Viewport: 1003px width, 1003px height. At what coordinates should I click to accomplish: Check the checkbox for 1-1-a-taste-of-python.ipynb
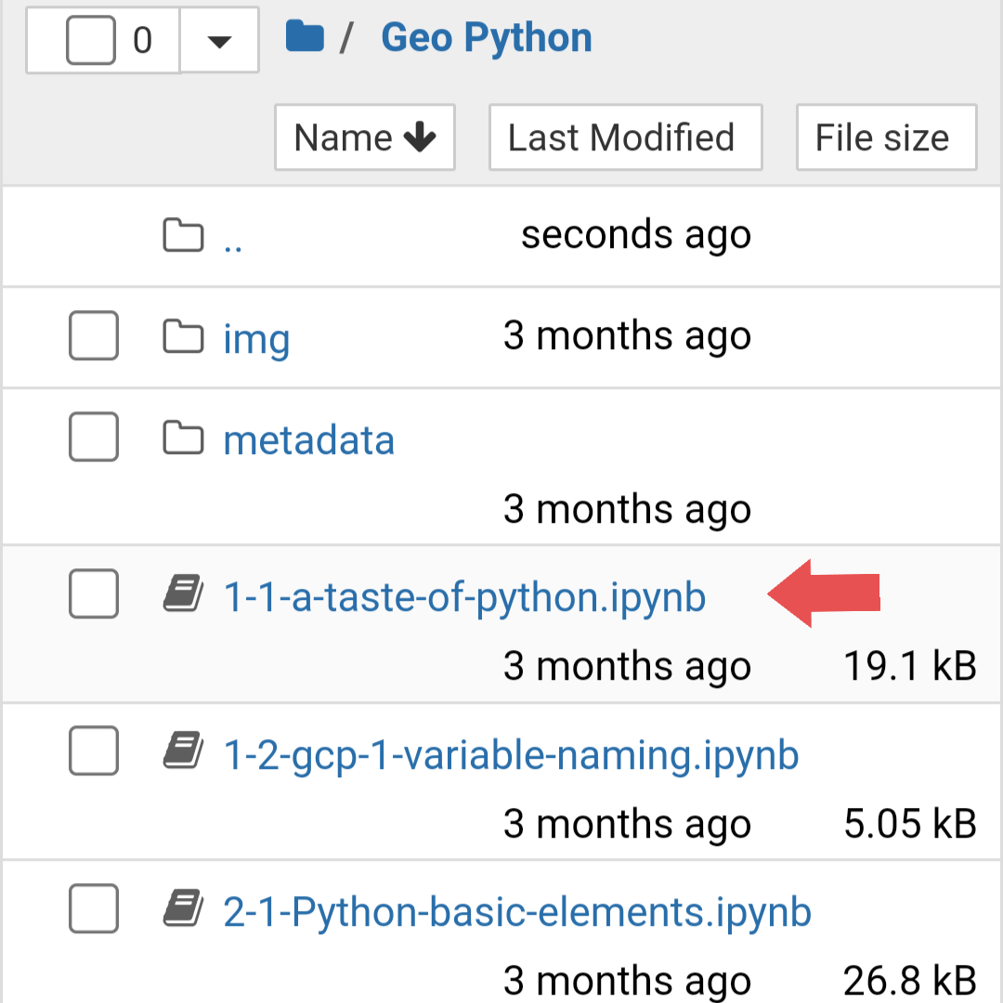coord(93,593)
